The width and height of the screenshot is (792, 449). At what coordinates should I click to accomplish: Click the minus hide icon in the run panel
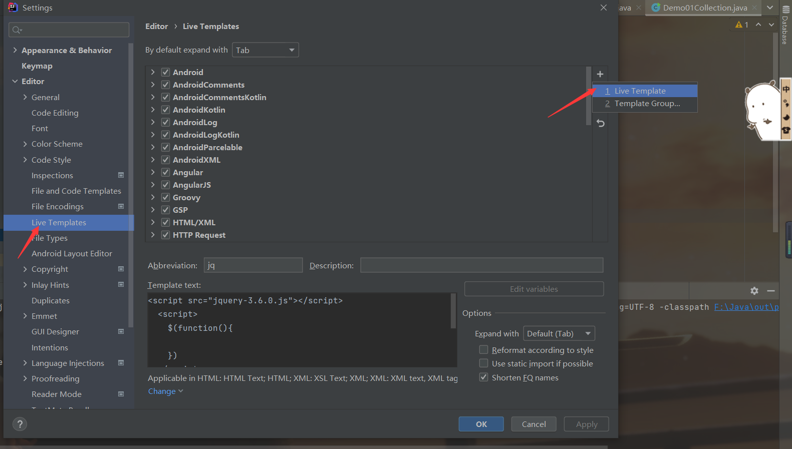[x=771, y=291]
